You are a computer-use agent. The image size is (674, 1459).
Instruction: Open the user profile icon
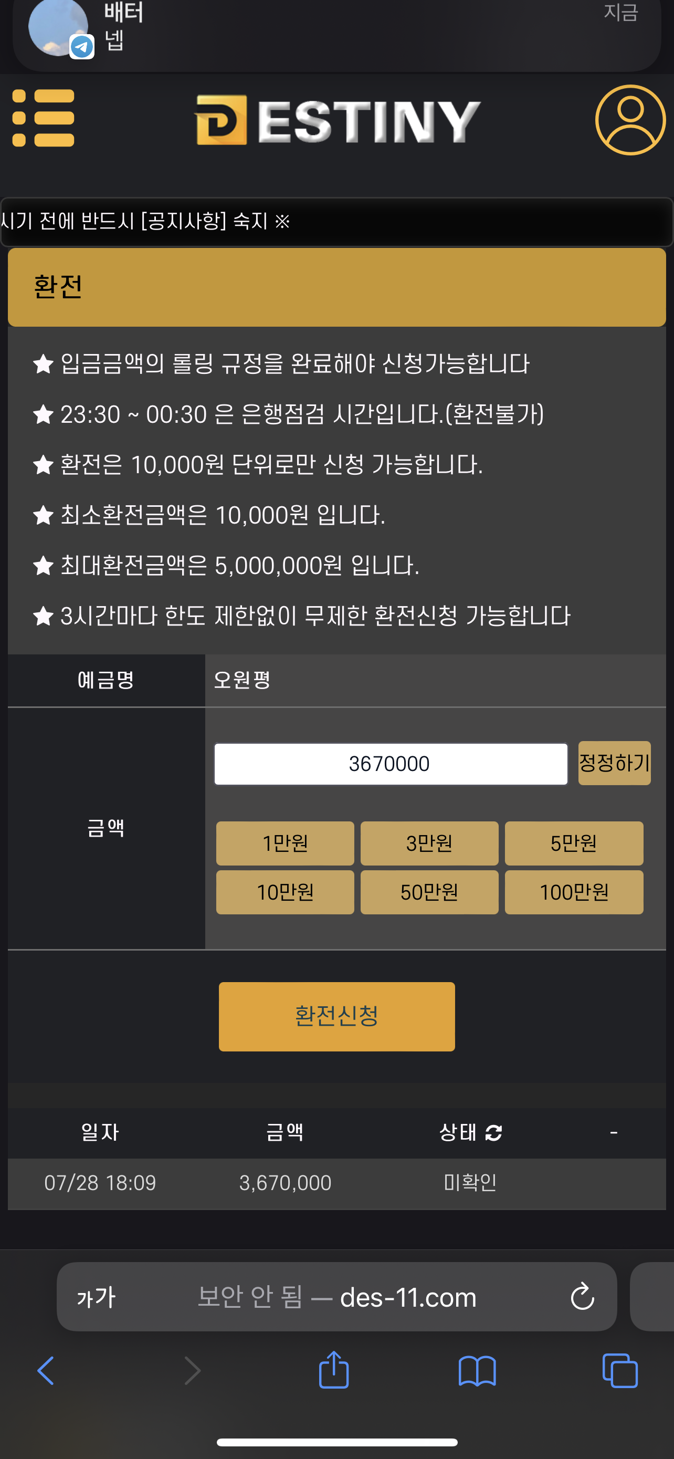pos(630,120)
